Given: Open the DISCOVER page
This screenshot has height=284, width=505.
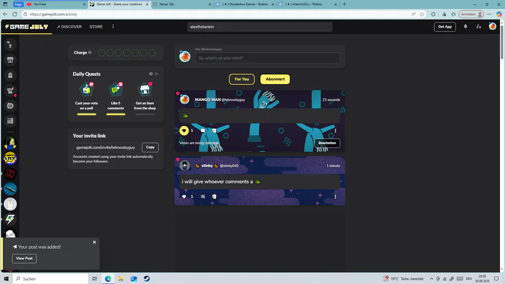Looking at the screenshot, I should 70,27.
